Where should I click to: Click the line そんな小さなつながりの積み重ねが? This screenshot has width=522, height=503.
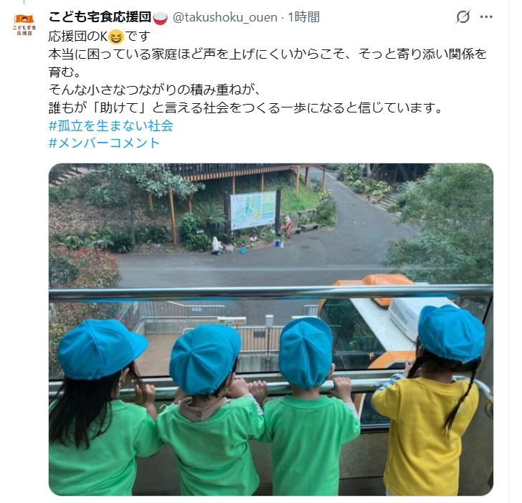(154, 90)
